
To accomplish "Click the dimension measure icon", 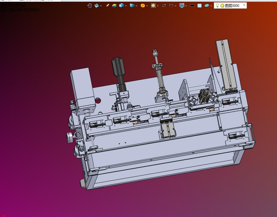I will click(x=171, y=5).
